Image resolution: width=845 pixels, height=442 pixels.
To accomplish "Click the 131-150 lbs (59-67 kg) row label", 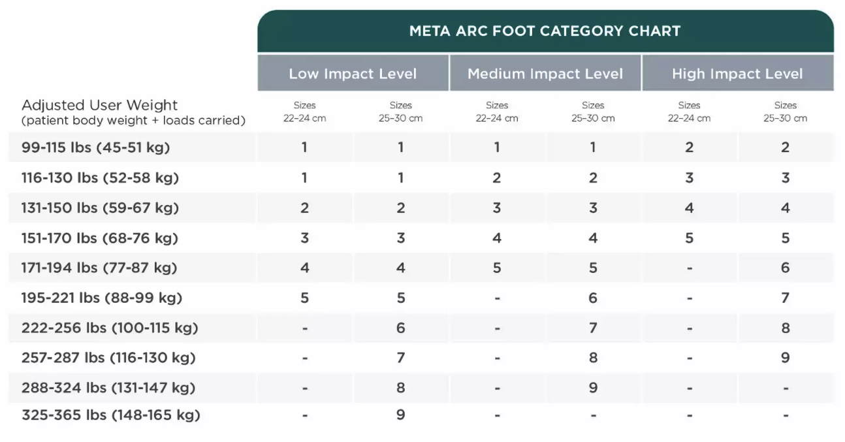I will pyautogui.click(x=100, y=208).
